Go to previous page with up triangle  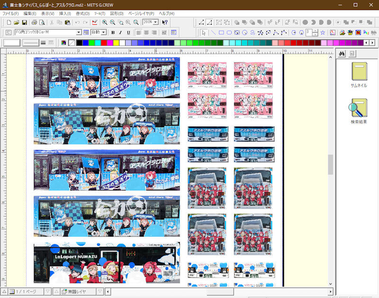pos(4,292)
